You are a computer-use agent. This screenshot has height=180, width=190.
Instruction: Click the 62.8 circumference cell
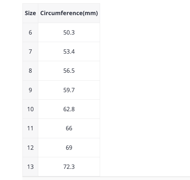(x=69, y=109)
